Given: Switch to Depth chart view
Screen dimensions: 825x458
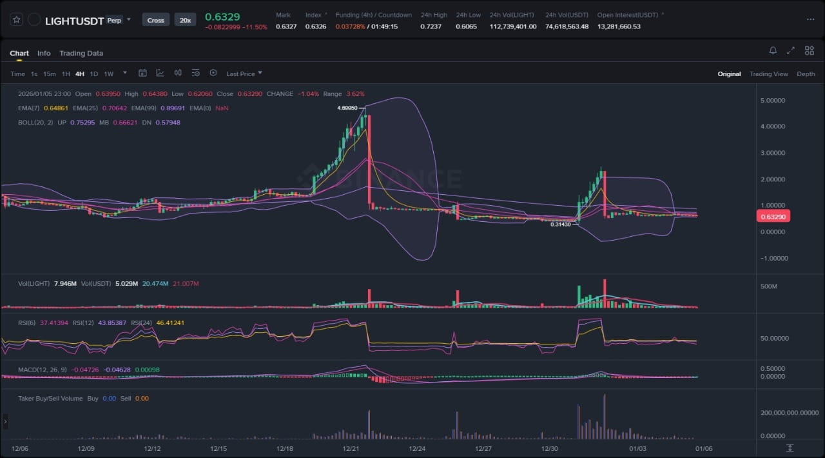Looking at the screenshot, I should tap(806, 74).
